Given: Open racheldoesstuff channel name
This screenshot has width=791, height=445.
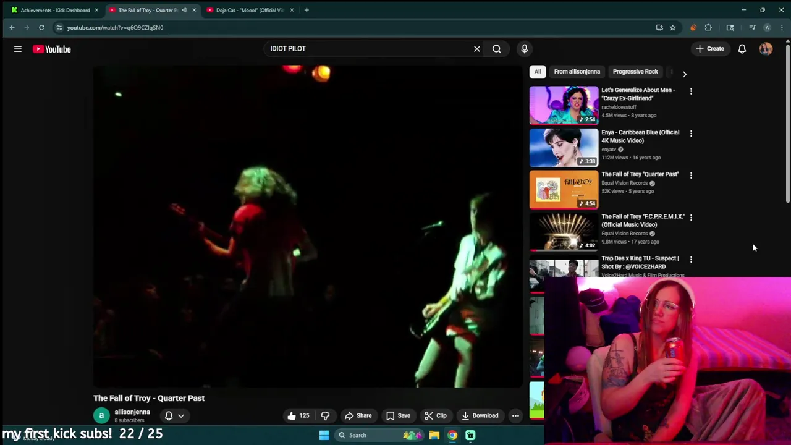Looking at the screenshot, I should (x=619, y=107).
